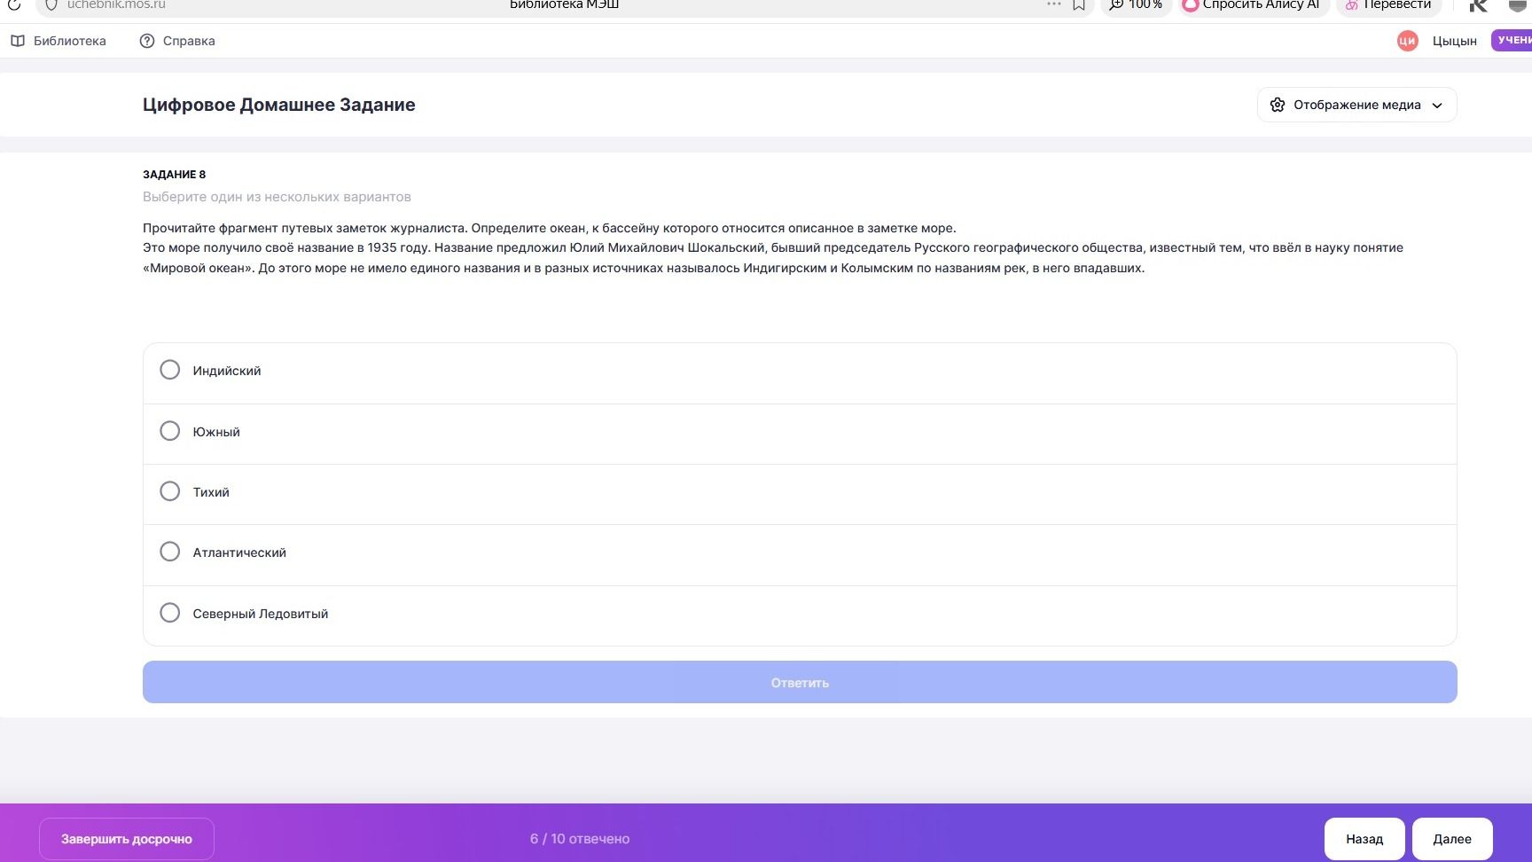
Task: Click the Тихий answer label
Action: click(211, 492)
